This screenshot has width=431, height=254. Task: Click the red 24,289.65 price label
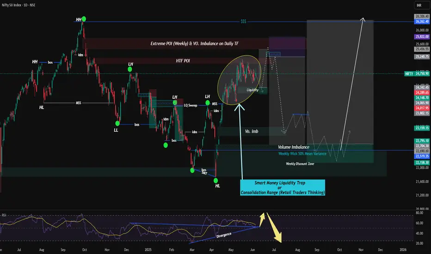(x=422, y=92)
